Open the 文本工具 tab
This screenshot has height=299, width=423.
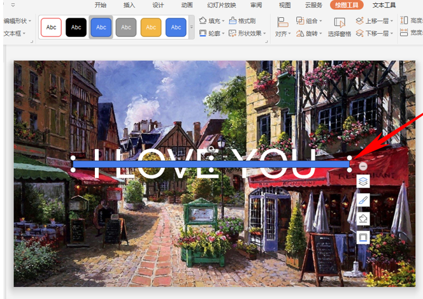click(x=384, y=5)
